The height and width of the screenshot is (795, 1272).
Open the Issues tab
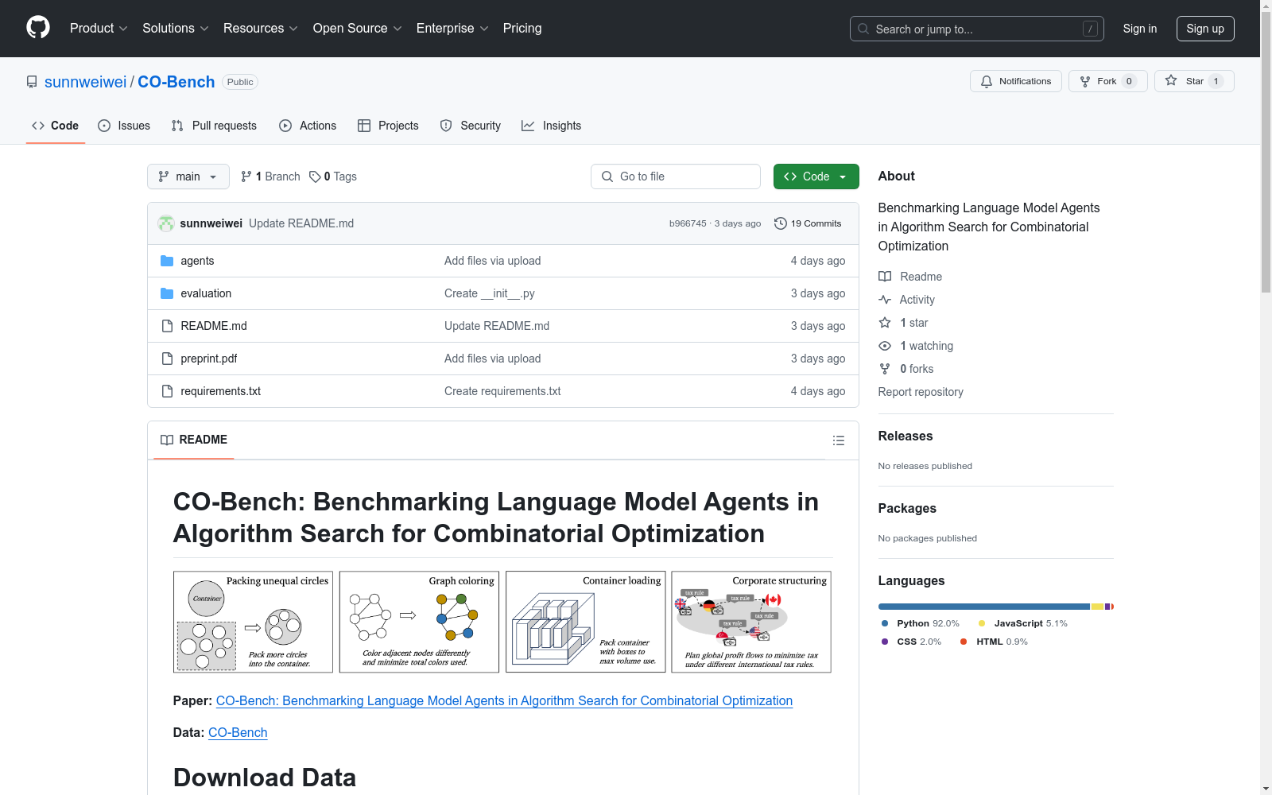click(124, 126)
